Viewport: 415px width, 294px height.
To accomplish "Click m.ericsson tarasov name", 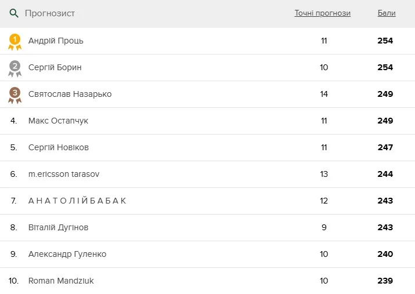I will [64, 174].
